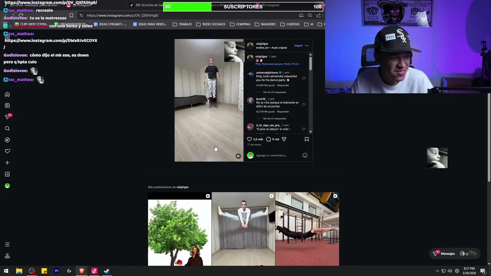Bookmark this page with the bookmark icon
This screenshot has width=491, height=276.
[71, 15]
